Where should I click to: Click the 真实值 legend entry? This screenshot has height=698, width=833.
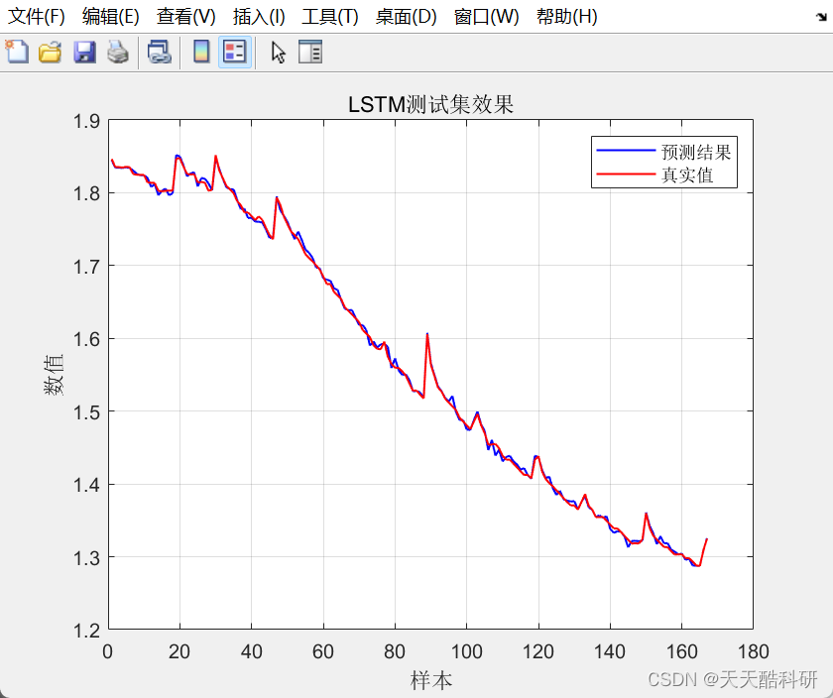pos(687,174)
